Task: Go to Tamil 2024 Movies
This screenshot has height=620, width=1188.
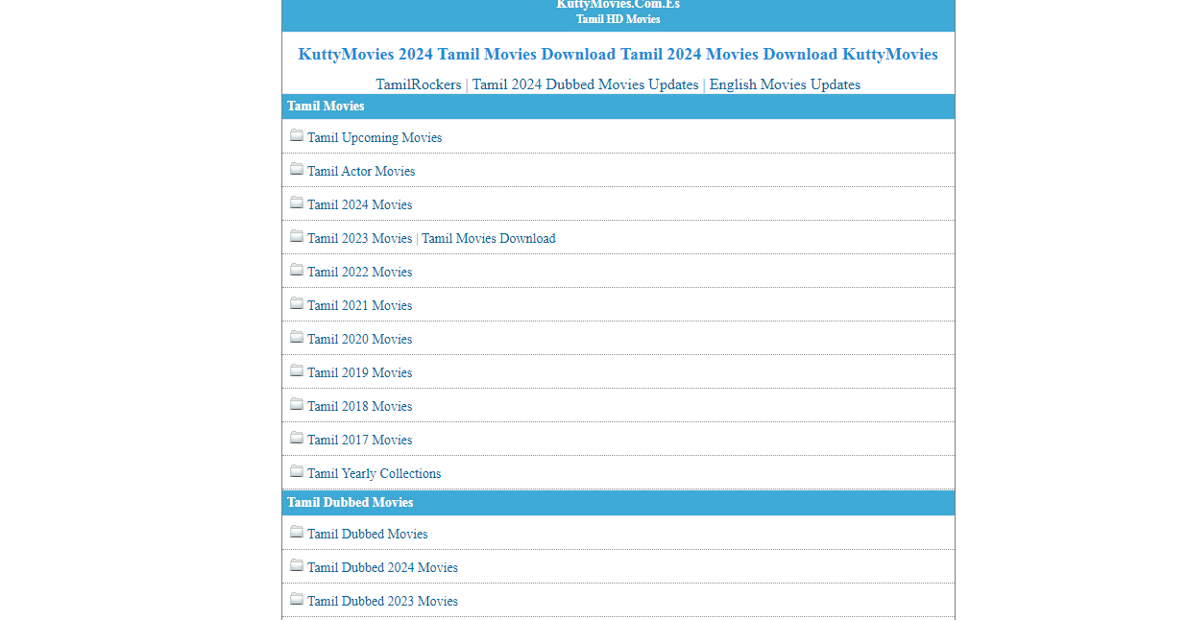Action: (359, 204)
